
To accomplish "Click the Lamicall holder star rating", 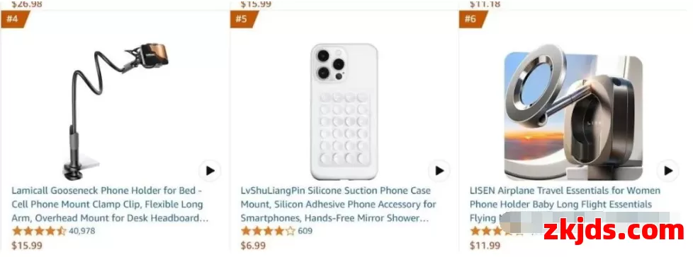I will (39, 231).
